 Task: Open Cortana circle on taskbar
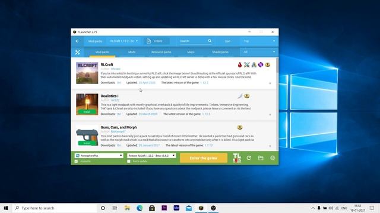click(x=103, y=208)
